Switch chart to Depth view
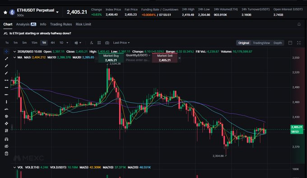Image resolution: width=307 pixels, height=178 pixels. 278,42
